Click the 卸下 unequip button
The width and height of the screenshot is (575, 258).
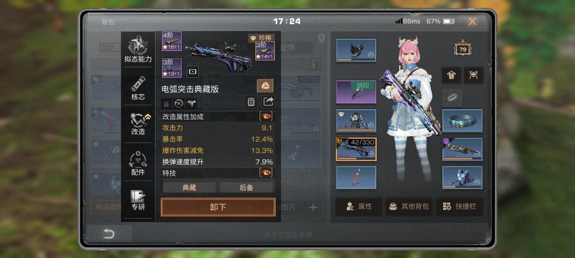pyautogui.click(x=218, y=207)
